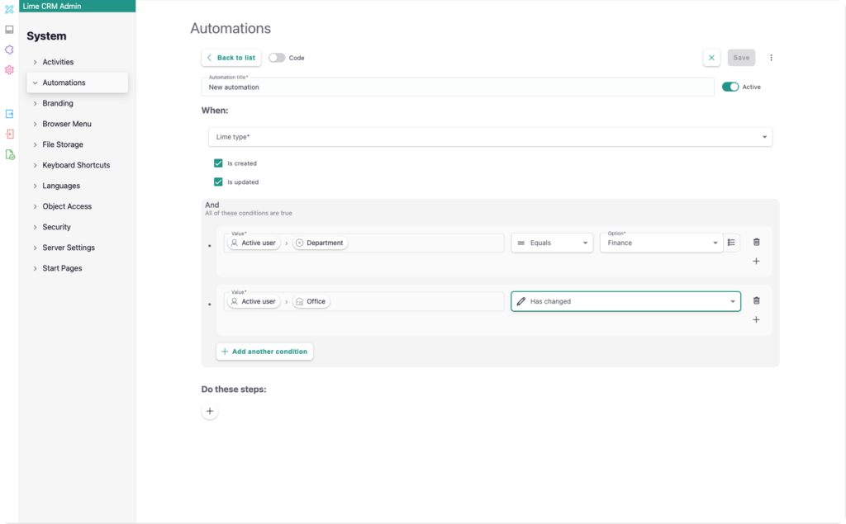Click the Back to list button
This screenshot has width=846, height=524.
tap(231, 58)
